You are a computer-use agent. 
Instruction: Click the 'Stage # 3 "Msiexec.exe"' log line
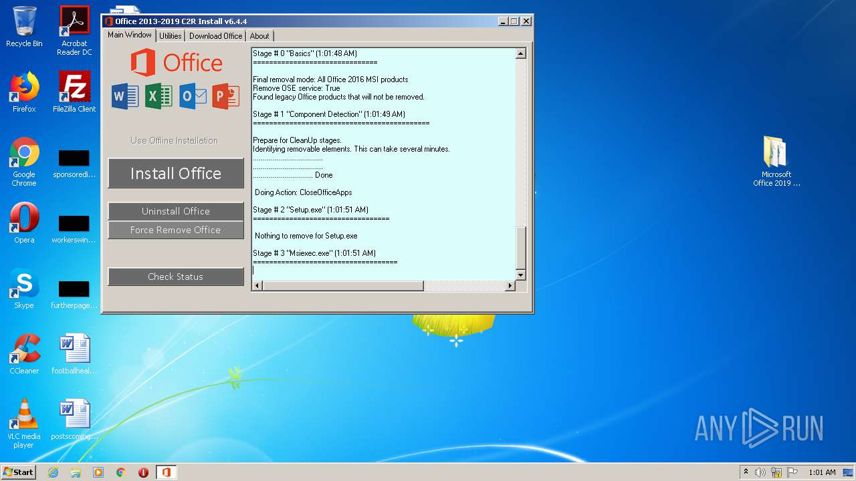[314, 253]
